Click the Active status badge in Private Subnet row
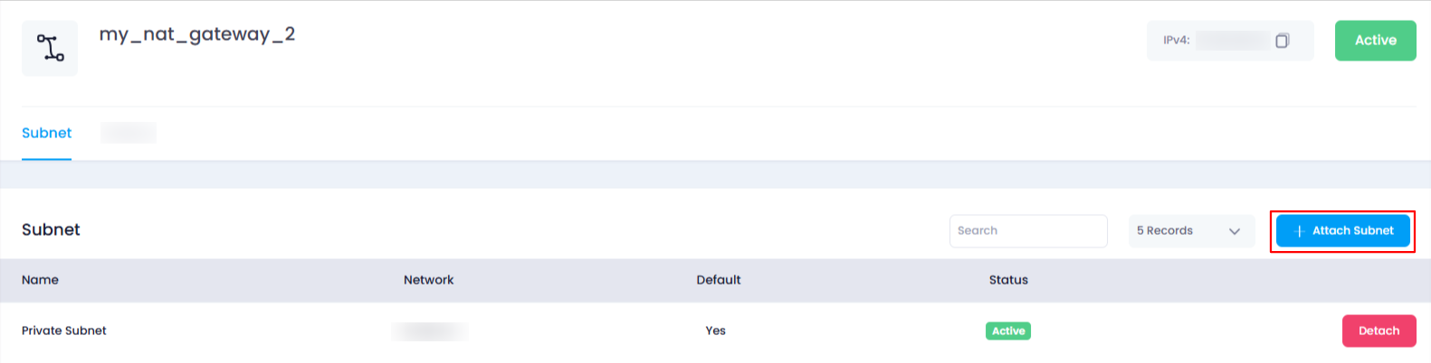Image resolution: width=1431 pixels, height=363 pixels. [x=1008, y=331]
